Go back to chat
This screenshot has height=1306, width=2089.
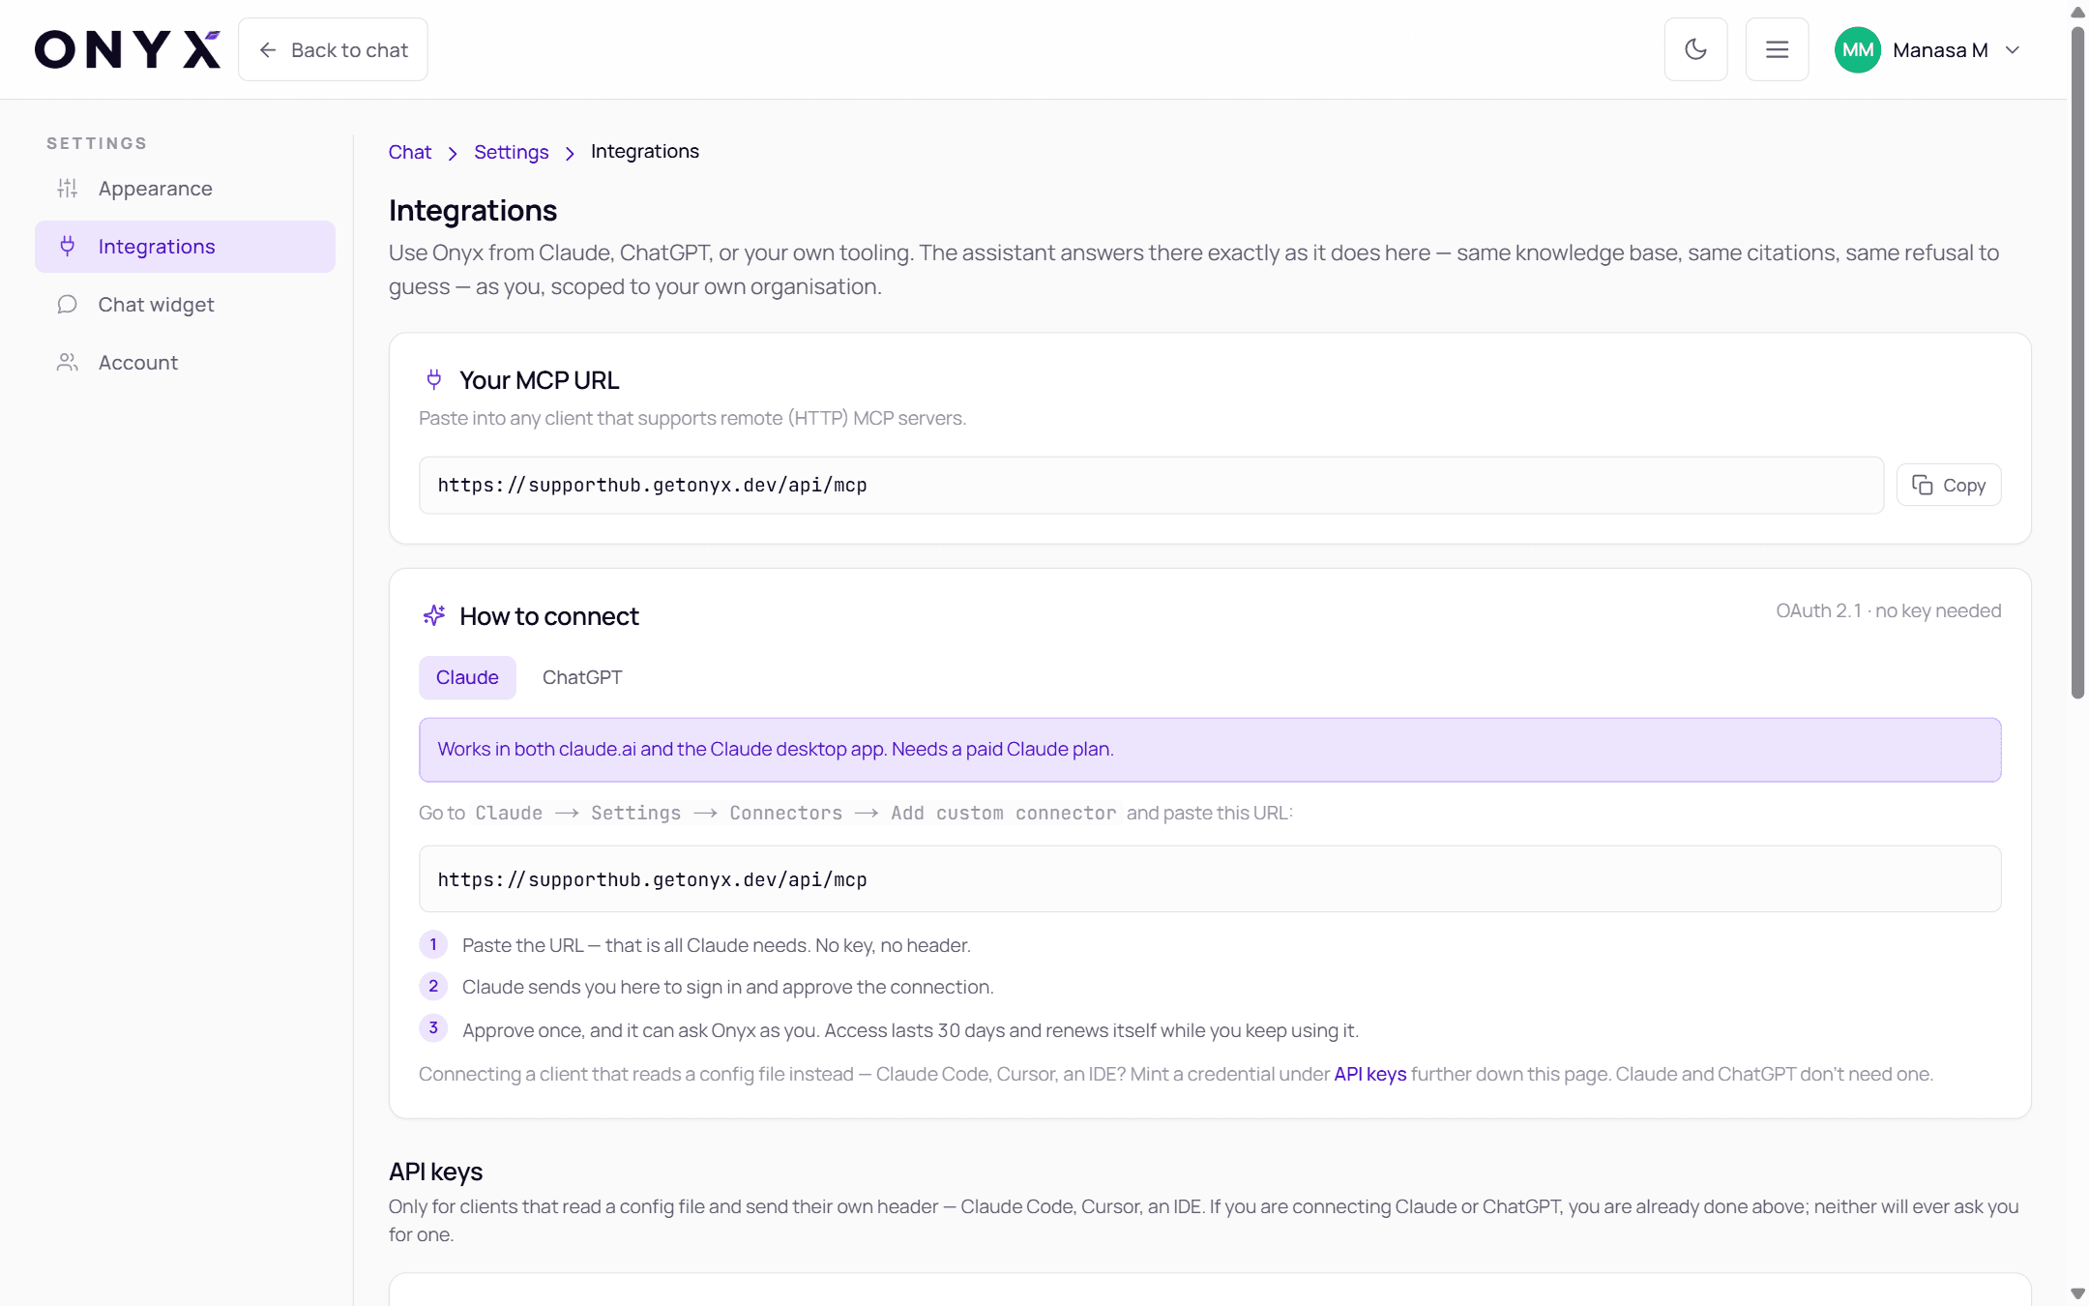pos(333,49)
